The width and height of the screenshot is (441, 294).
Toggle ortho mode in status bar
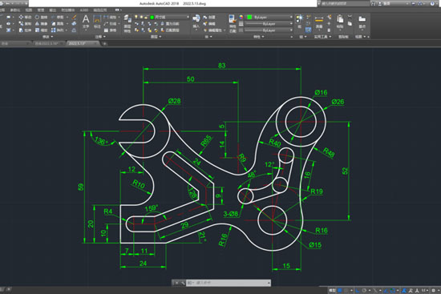pyautogui.click(x=358, y=290)
